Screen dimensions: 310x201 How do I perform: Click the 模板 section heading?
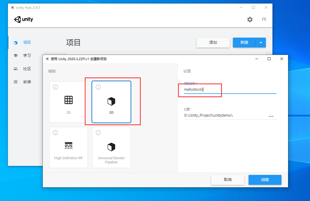(52, 71)
